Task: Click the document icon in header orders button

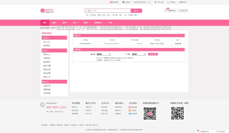Action: (x=180, y=10)
